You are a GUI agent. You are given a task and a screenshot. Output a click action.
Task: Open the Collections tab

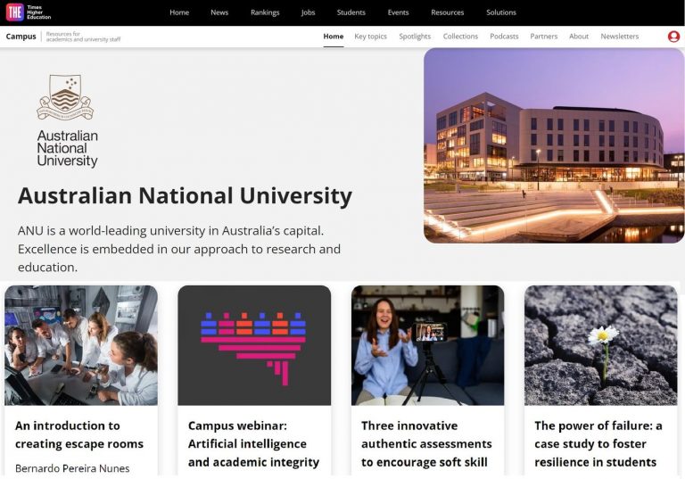pos(460,37)
